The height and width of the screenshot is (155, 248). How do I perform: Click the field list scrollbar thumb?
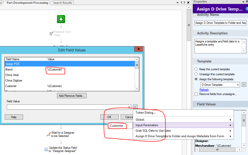click(x=137, y=65)
